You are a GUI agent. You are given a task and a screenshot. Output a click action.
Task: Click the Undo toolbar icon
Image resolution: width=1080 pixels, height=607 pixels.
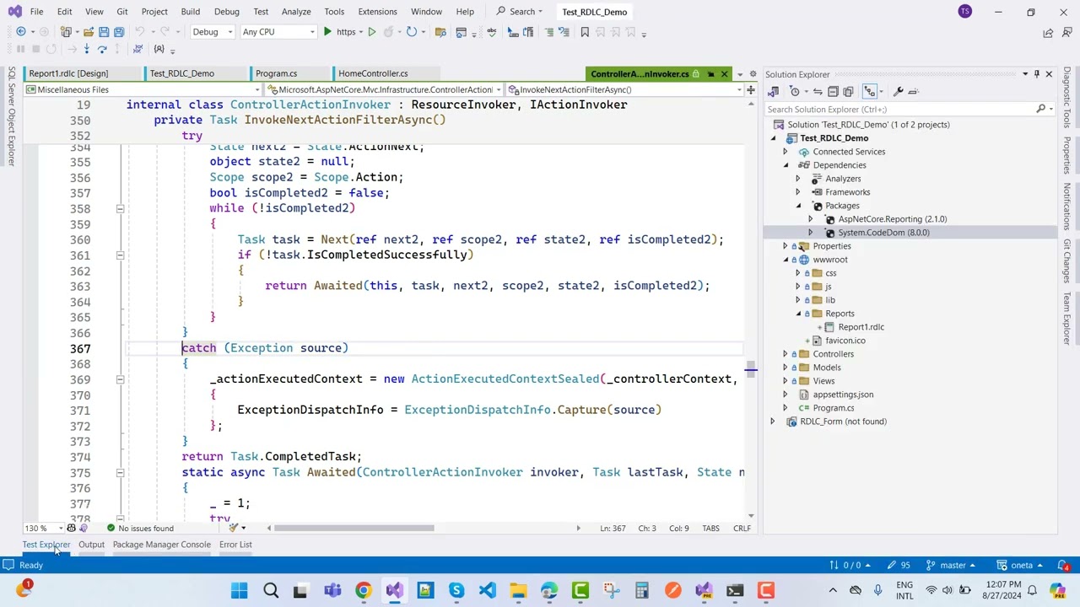pyautogui.click(x=141, y=32)
